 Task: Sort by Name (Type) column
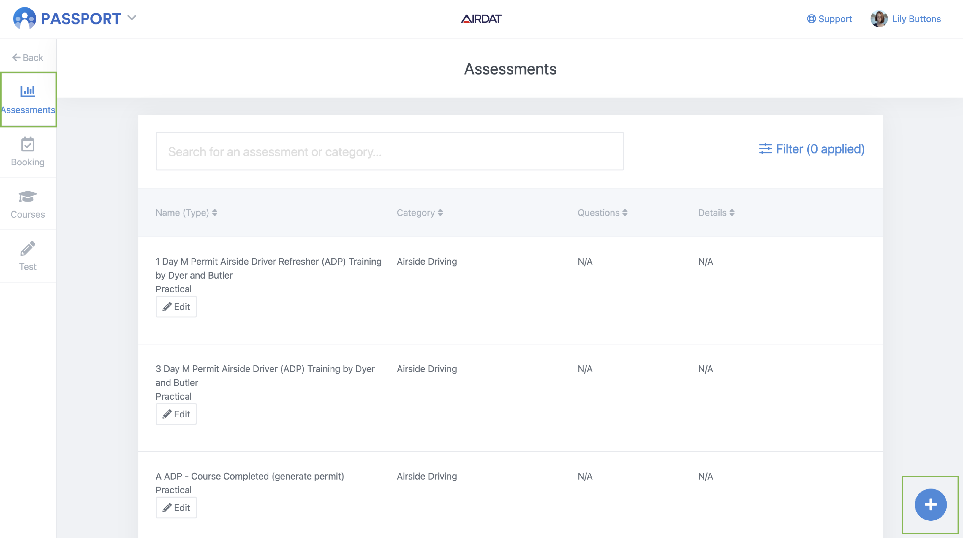coord(186,213)
